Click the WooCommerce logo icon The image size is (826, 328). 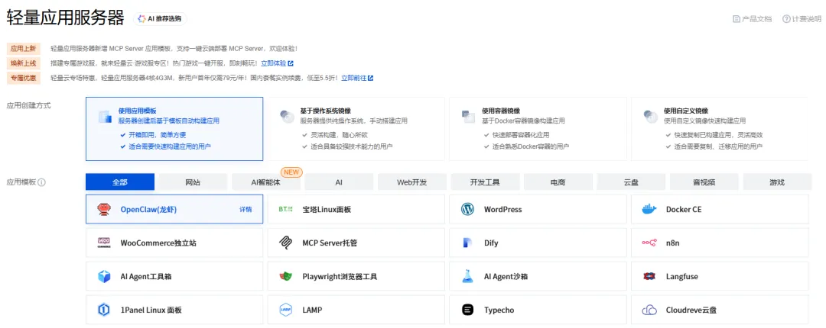pos(104,243)
